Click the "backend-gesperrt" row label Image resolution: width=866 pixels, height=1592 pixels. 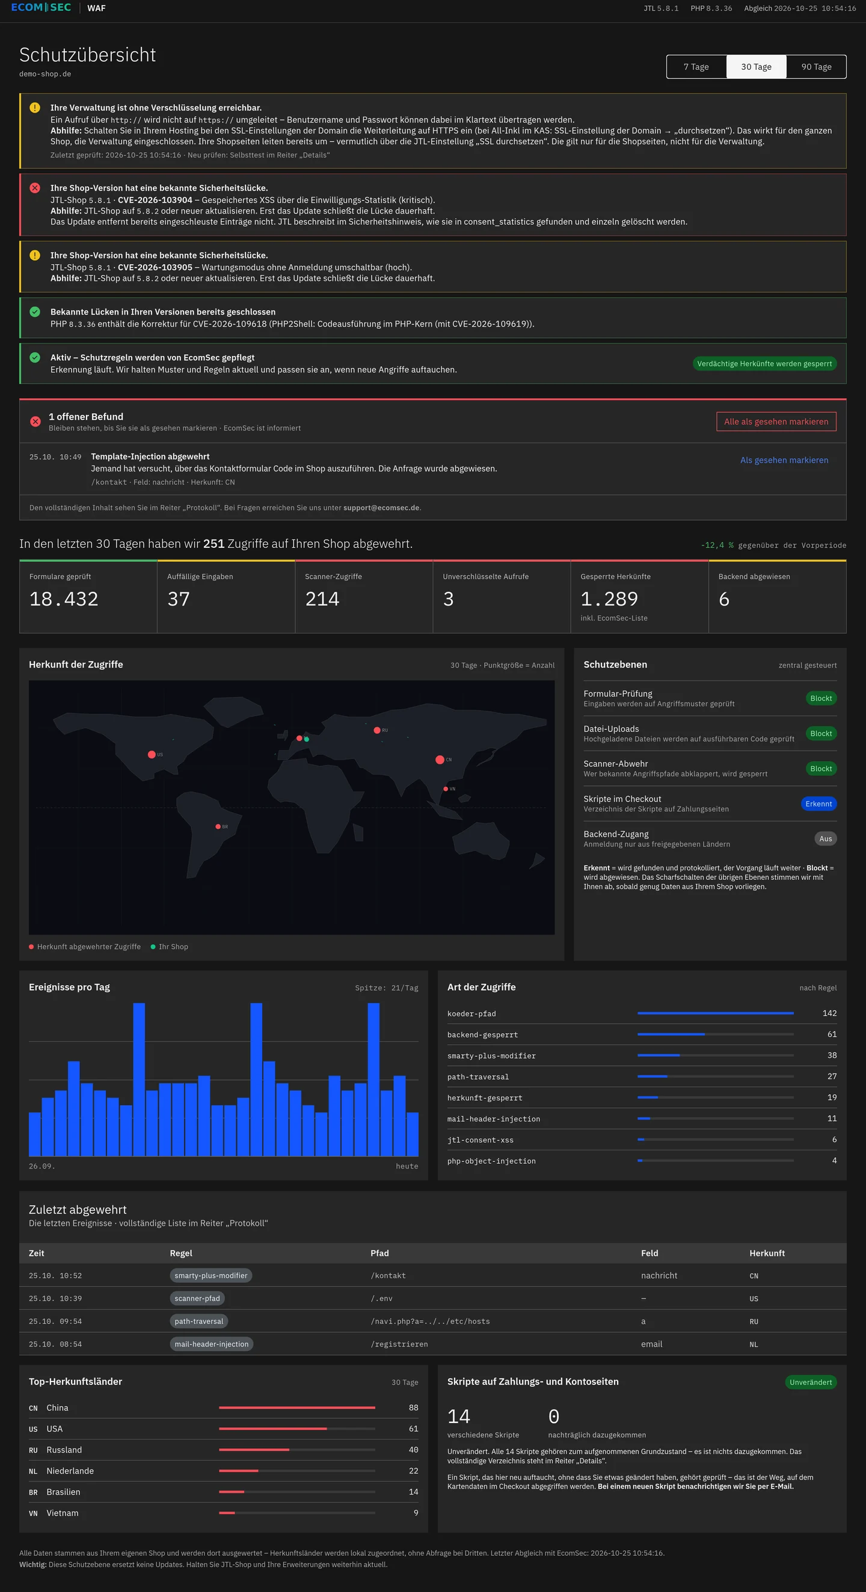pos(483,1034)
